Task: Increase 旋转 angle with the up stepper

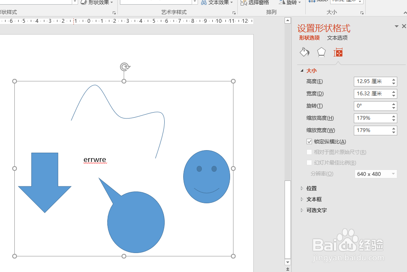Action: 393,104
